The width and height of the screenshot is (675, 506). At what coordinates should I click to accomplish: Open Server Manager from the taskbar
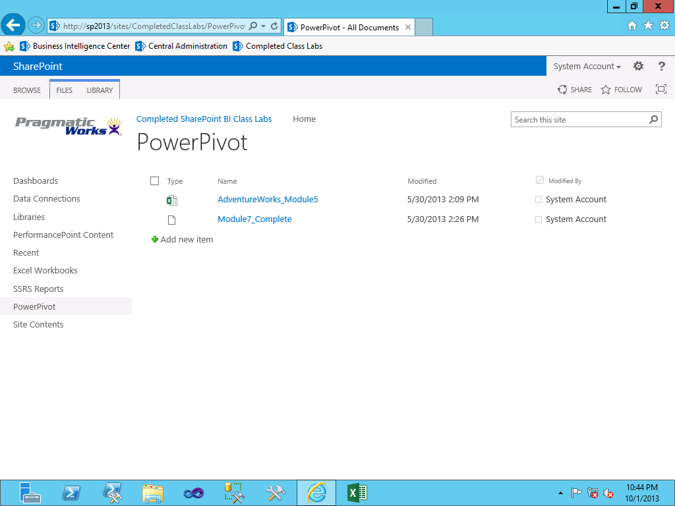point(30,493)
